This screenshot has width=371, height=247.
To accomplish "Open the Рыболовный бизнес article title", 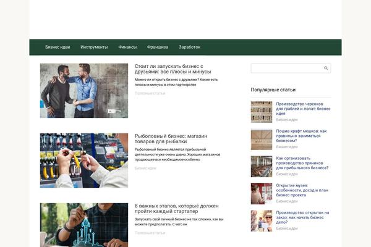I will tap(171, 138).
